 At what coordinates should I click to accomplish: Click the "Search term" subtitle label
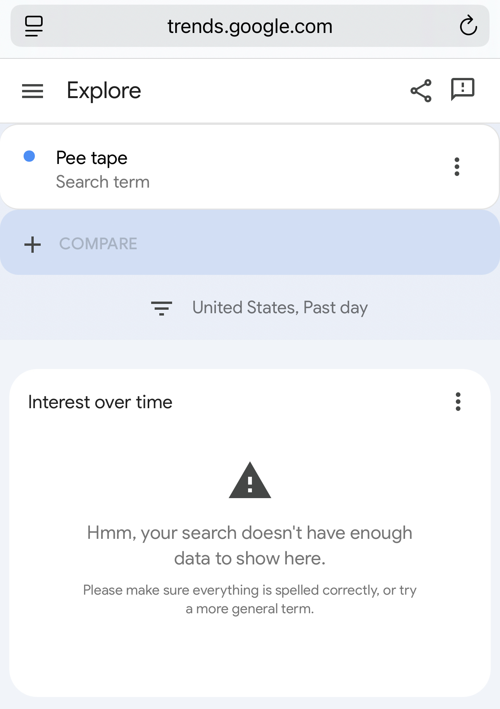[x=103, y=182]
